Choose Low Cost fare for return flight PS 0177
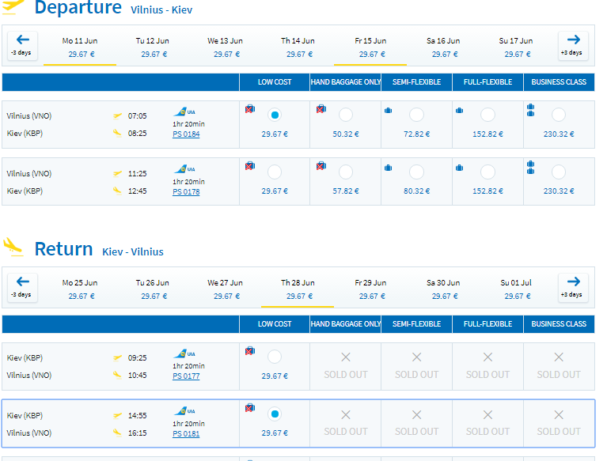The height and width of the screenshot is (461, 607). click(x=275, y=357)
